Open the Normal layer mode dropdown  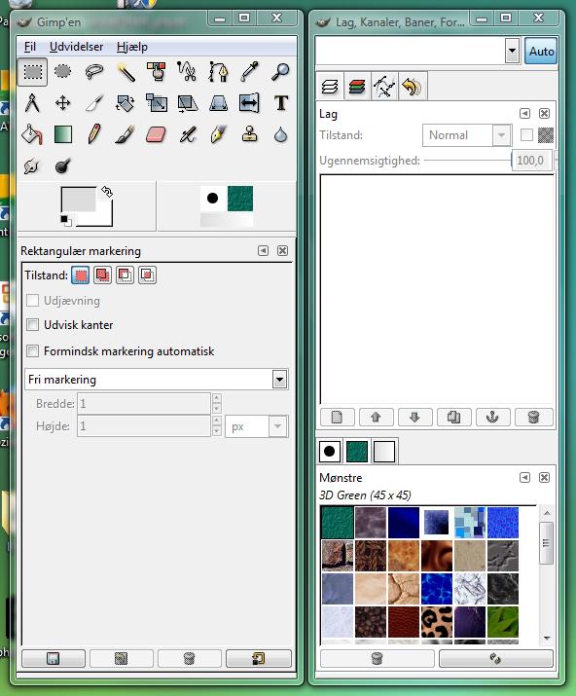466,135
